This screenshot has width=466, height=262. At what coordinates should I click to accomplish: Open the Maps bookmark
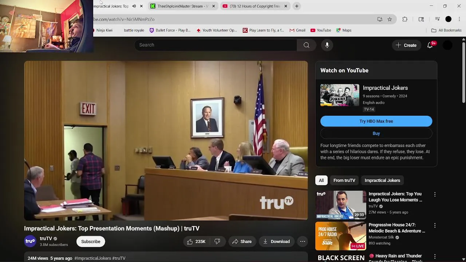coord(344,30)
